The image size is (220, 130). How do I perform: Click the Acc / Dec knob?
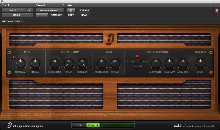[x=183, y=63]
